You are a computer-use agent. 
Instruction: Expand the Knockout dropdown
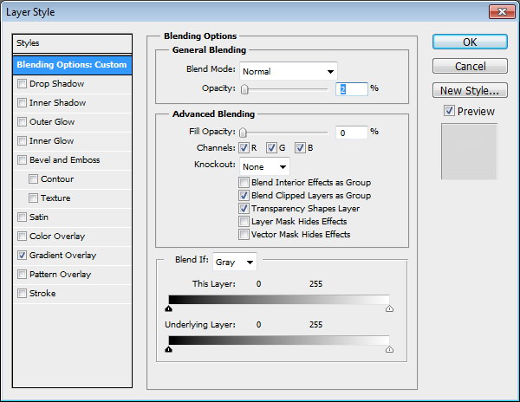click(264, 166)
